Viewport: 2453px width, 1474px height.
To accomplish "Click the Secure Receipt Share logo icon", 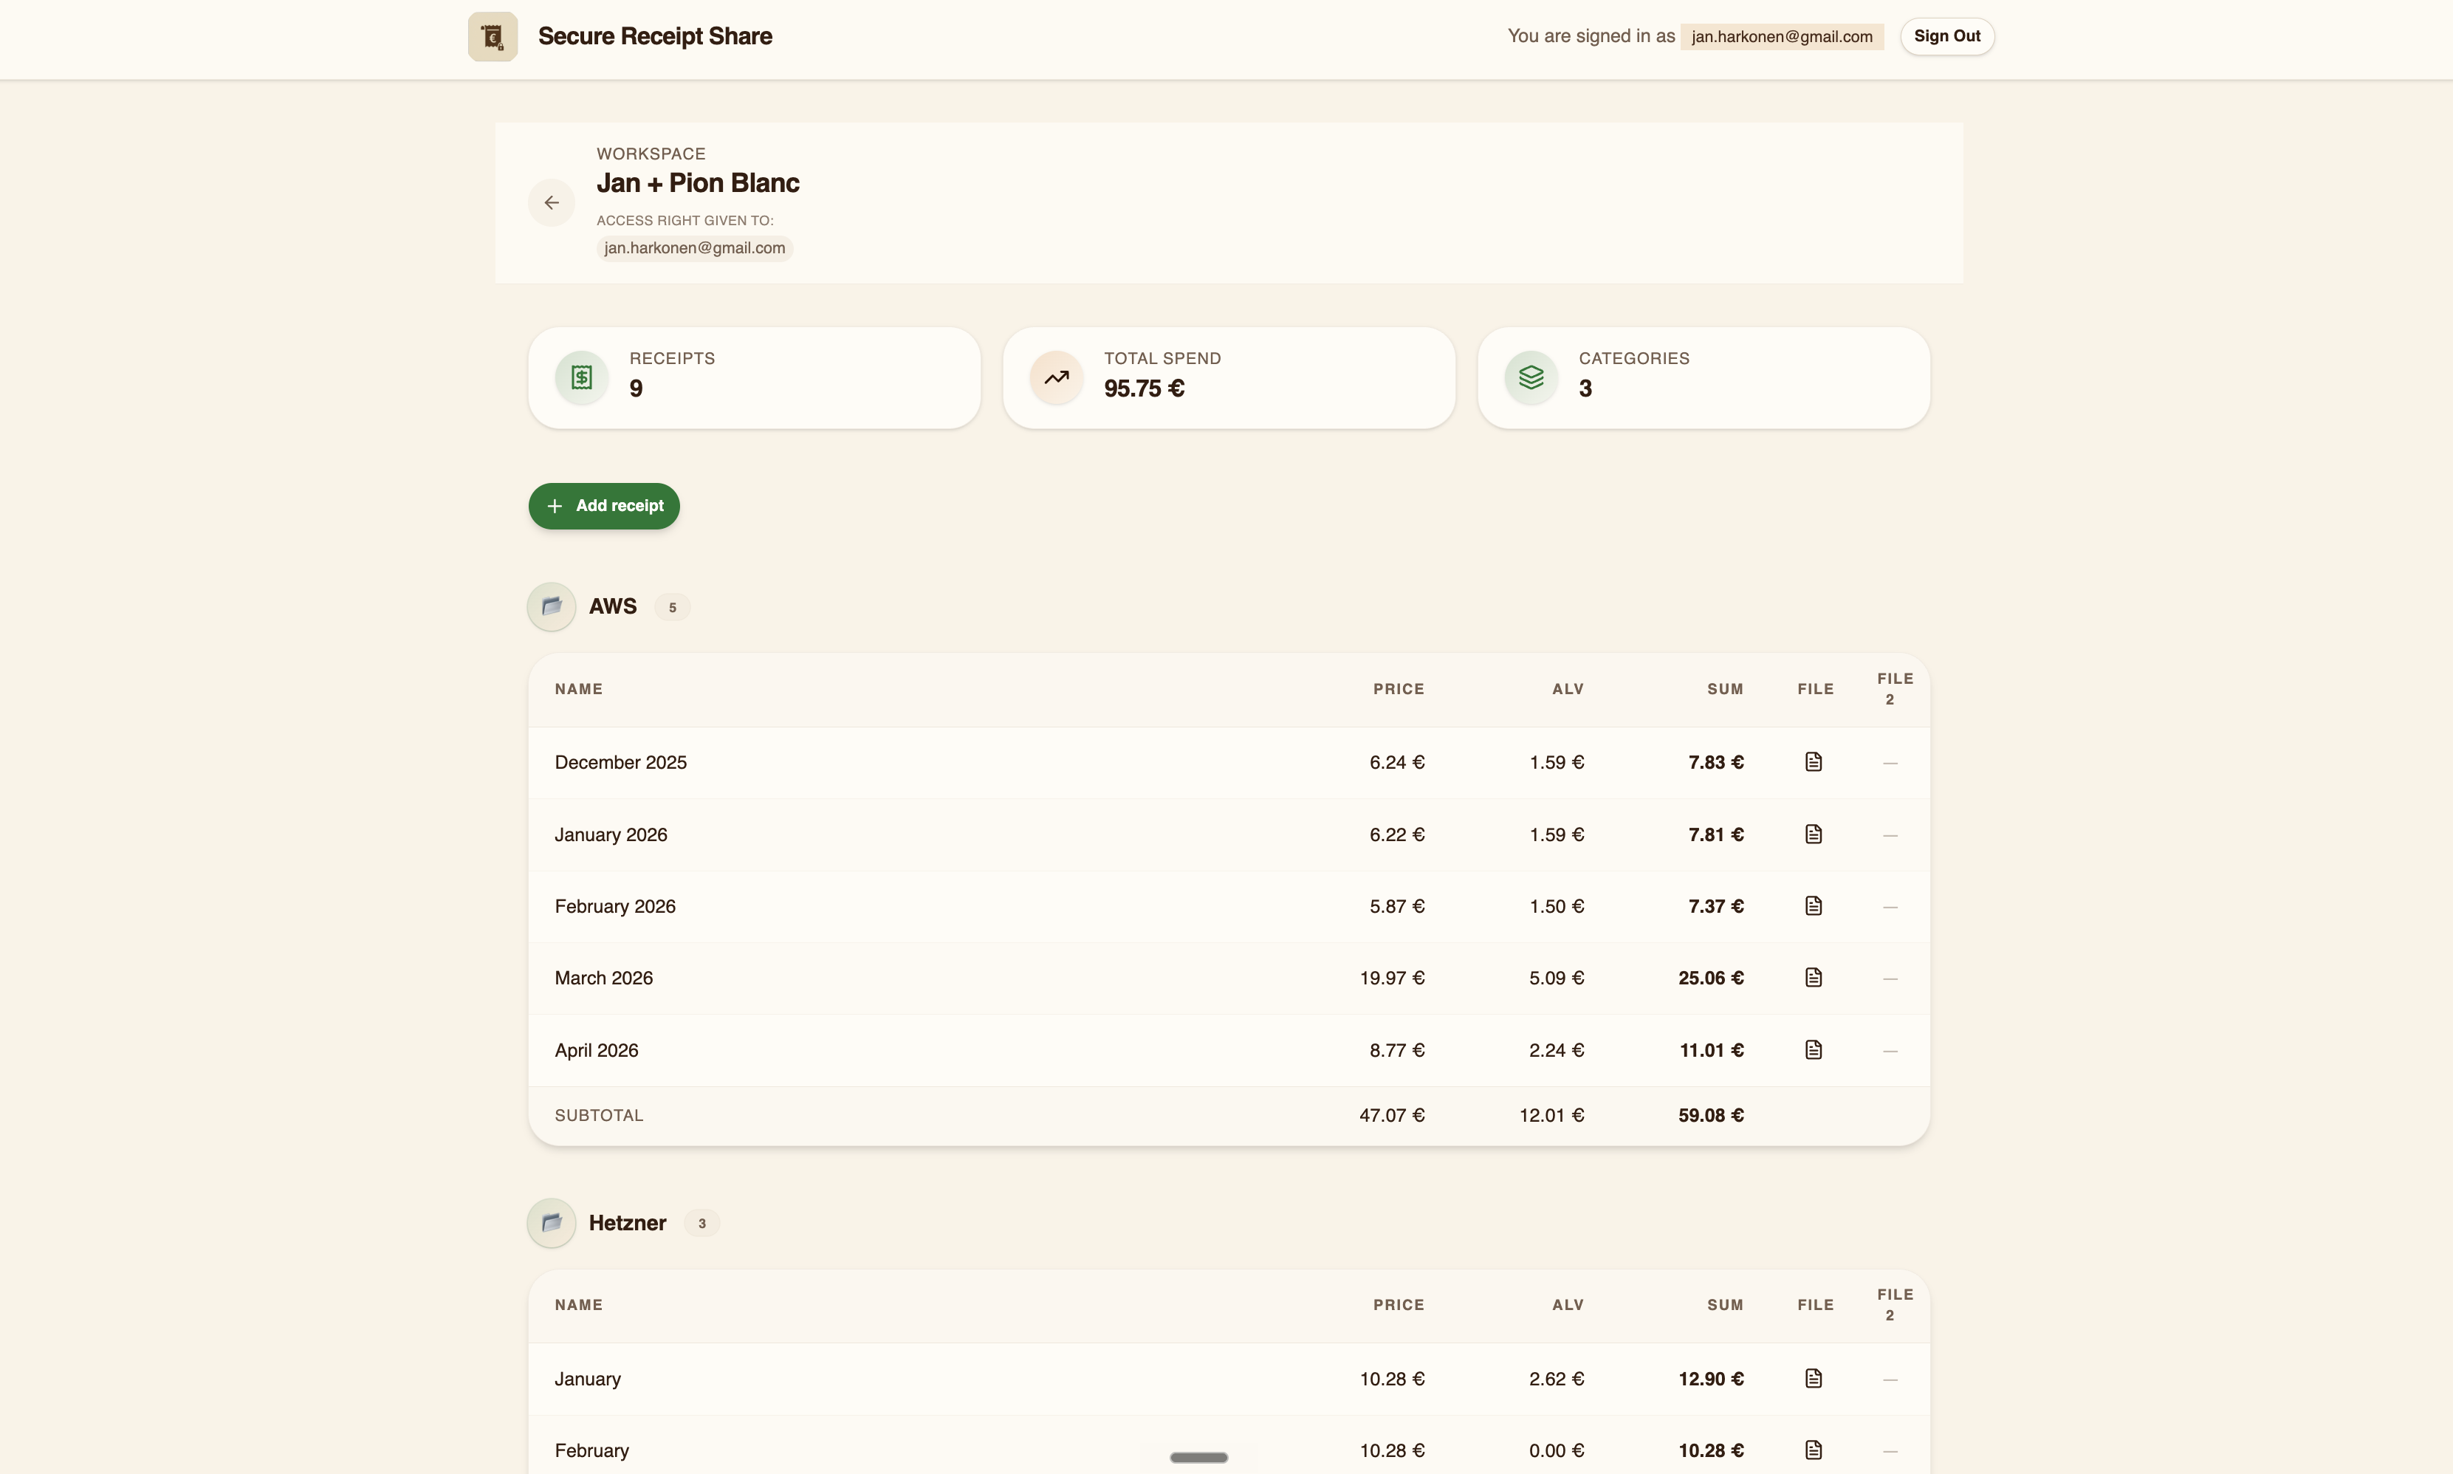I will pyautogui.click(x=493, y=37).
